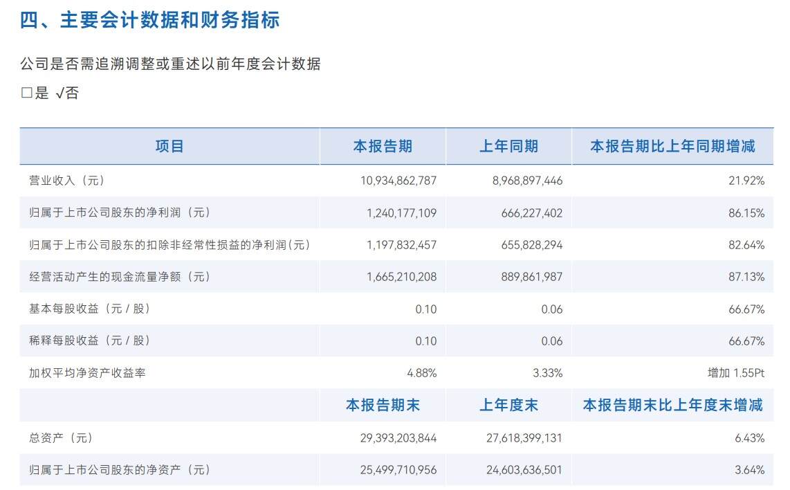Click the text 公司是否需追溯调整或重述以前年度会计数据
790x490 pixels.
click(170, 64)
